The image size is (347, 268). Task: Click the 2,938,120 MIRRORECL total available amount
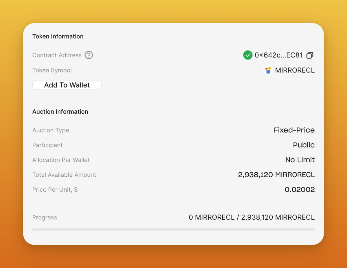(x=276, y=175)
